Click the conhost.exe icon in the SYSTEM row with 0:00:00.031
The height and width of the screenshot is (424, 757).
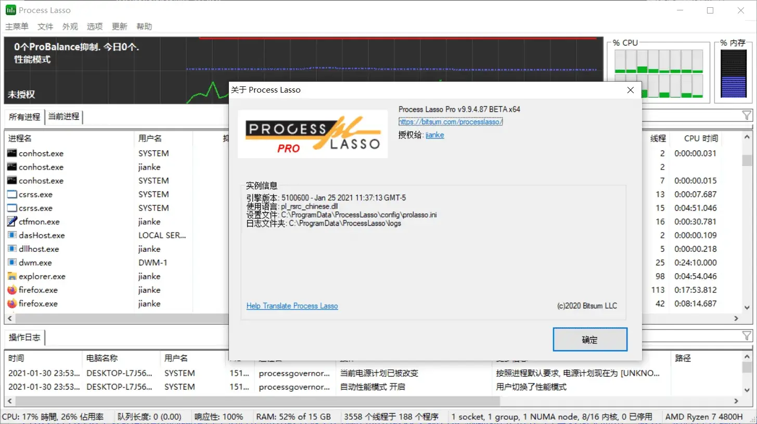(12, 153)
